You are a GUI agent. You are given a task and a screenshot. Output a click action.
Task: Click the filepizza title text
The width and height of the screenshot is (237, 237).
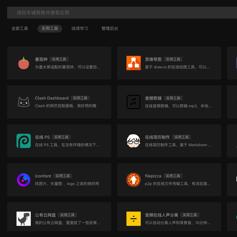point(153,176)
